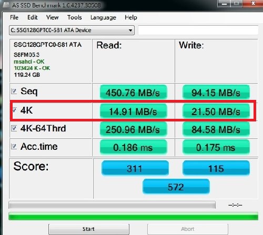Click 4K read result 14.91 MB/s
Viewport: 263px width, 235px height.
pyautogui.click(x=133, y=111)
